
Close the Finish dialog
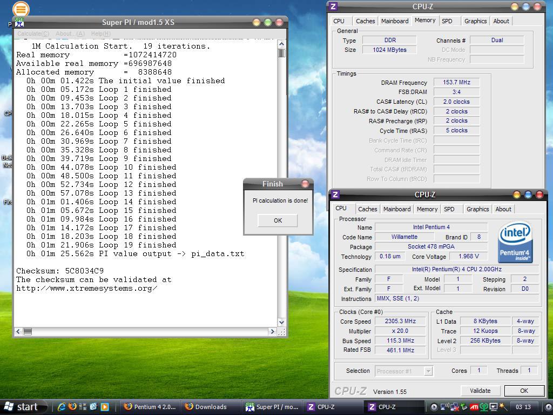click(x=305, y=184)
